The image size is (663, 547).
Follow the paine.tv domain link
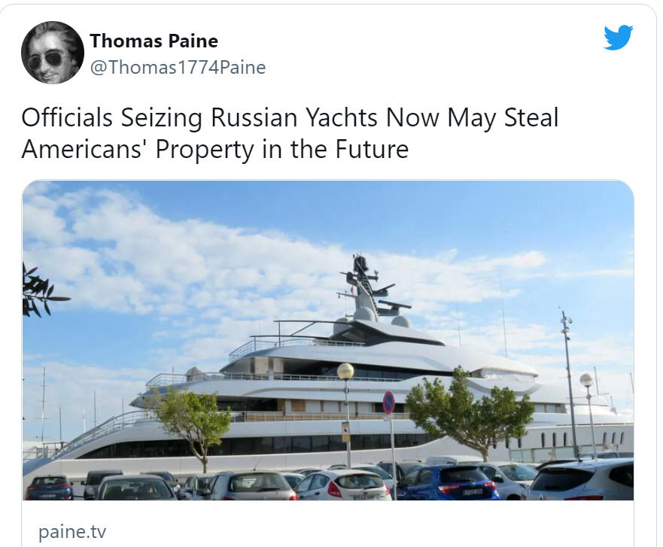click(72, 531)
